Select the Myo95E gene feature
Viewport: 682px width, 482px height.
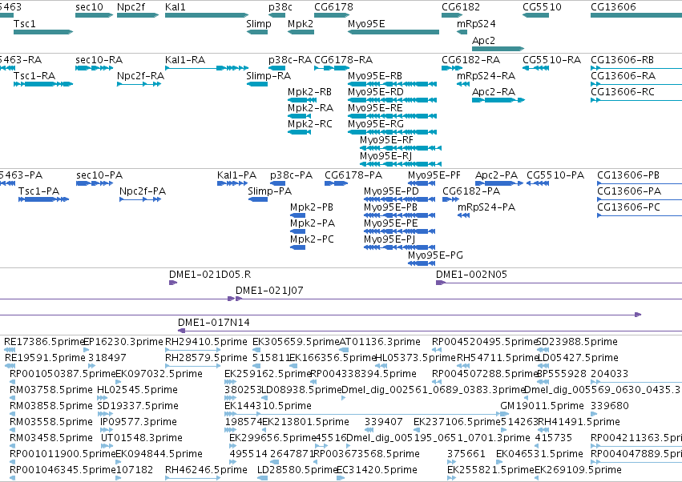point(393,32)
